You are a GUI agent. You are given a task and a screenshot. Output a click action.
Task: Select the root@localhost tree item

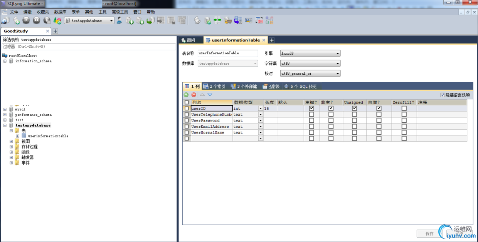coord(23,56)
